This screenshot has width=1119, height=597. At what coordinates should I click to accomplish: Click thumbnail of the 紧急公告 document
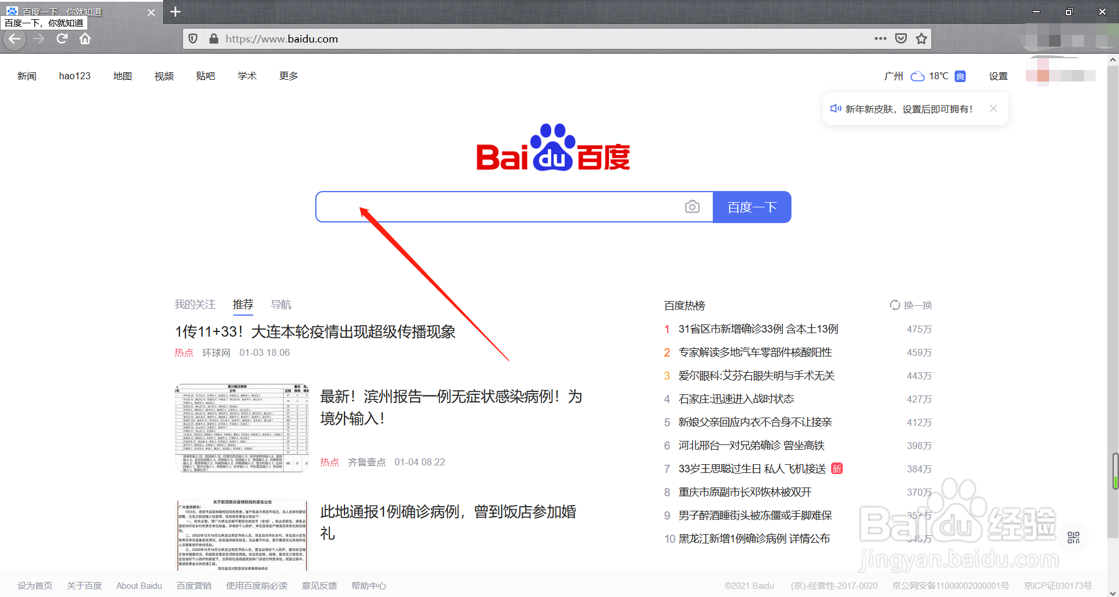(x=241, y=535)
